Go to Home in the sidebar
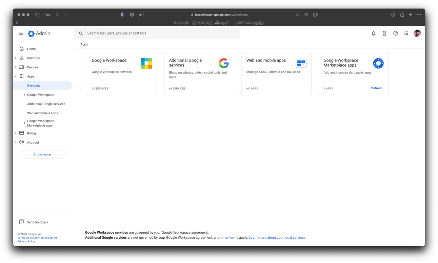This screenshot has width=438, height=263. pos(31,49)
